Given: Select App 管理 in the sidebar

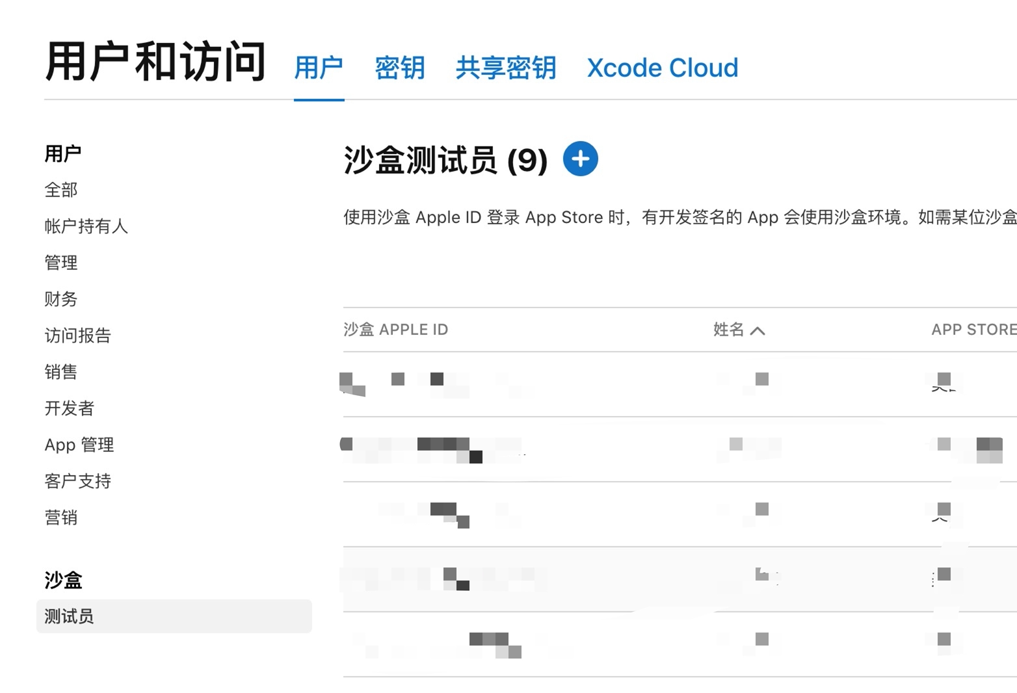Looking at the screenshot, I should [x=79, y=445].
